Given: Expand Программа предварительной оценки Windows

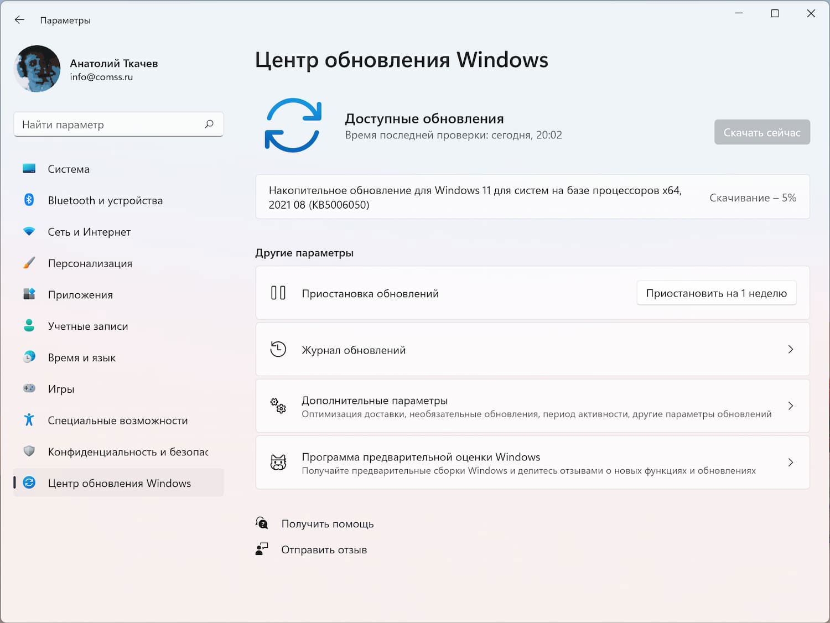Looking at the screenshot, I should [x=790, y=463].
